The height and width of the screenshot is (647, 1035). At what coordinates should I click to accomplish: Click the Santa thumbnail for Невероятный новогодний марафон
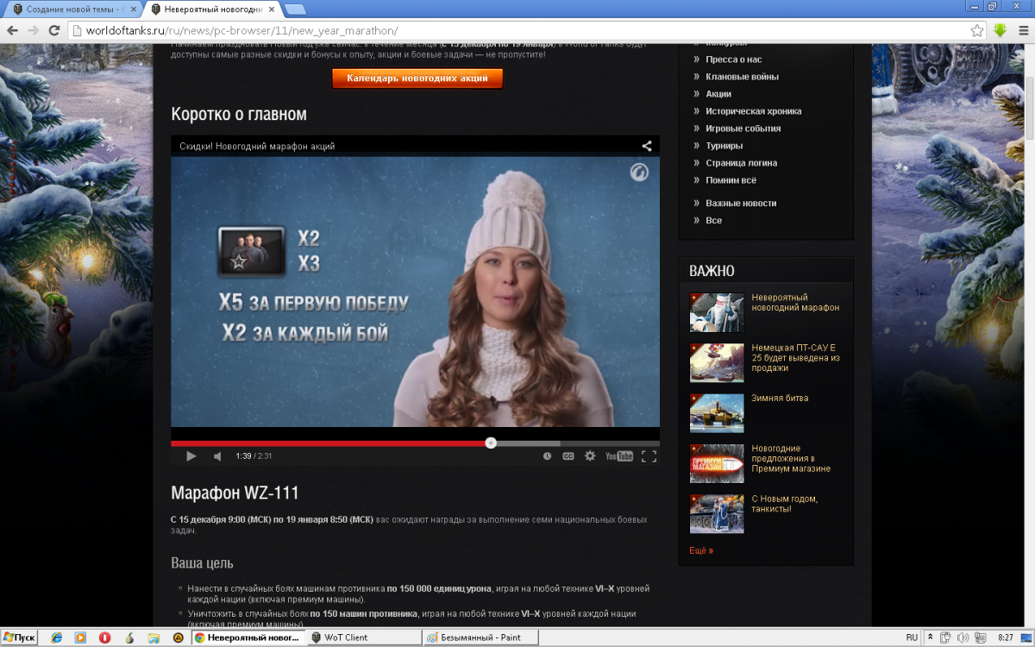point(717,312)
